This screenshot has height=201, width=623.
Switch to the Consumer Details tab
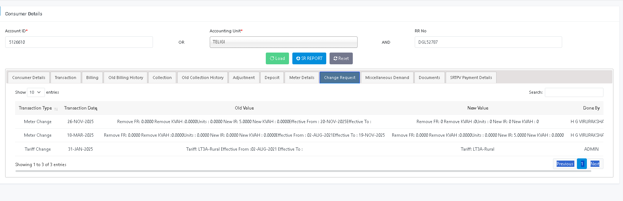(29, 78)
